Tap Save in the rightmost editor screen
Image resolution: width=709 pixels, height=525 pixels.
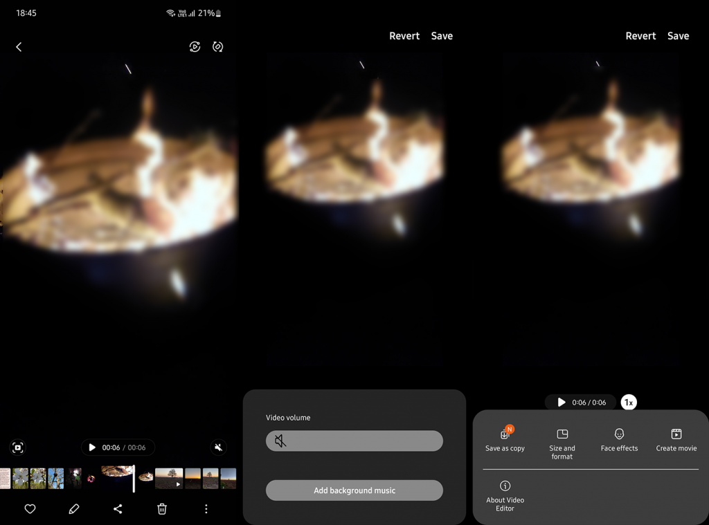[x=678, y=36]
